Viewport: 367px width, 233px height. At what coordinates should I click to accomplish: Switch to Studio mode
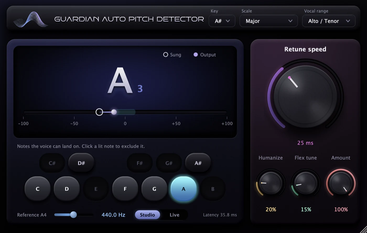click(147, 215)
